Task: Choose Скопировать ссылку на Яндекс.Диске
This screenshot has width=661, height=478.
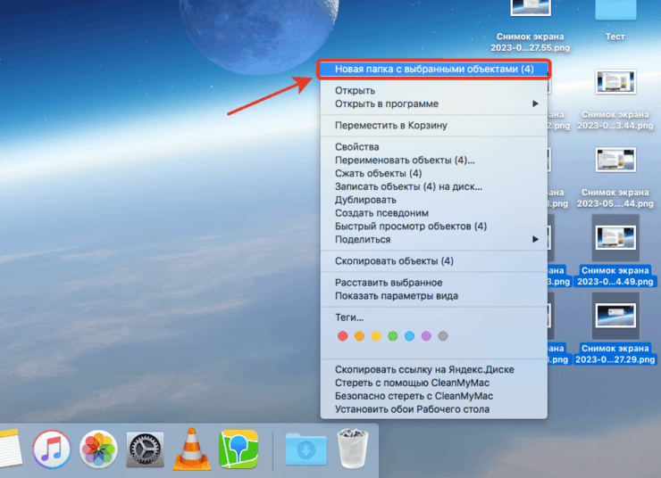Action: tap(434, 369)
